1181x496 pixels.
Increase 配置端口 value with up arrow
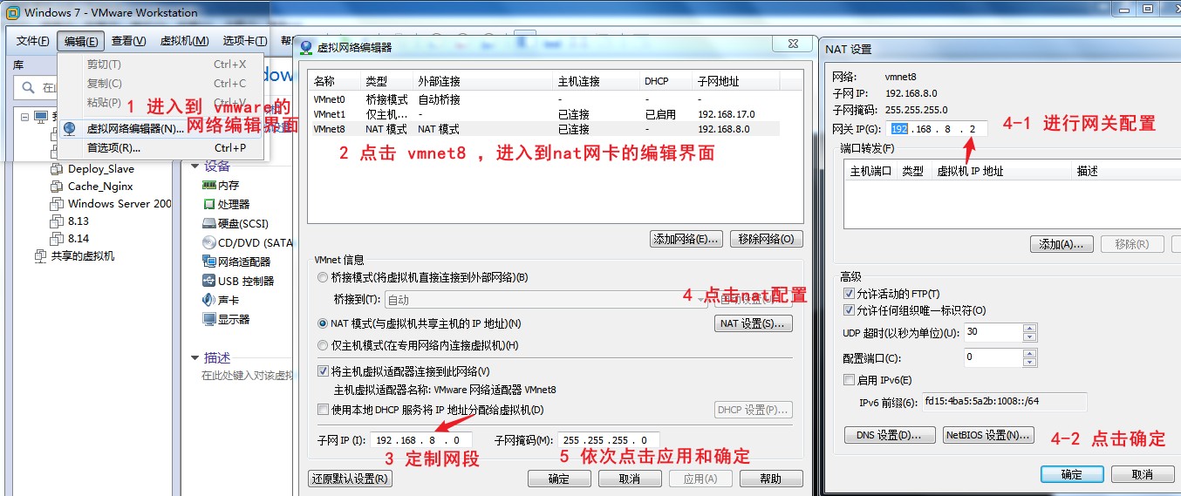point(1029,353)
